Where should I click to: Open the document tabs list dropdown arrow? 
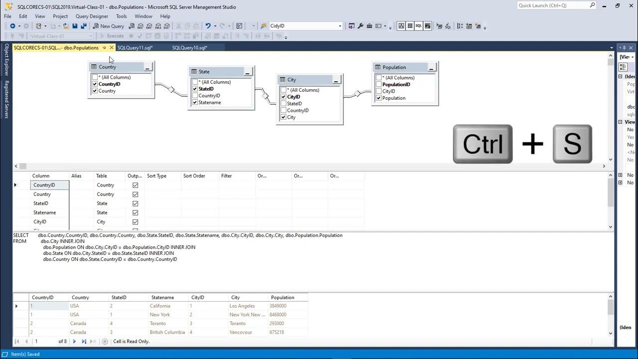coord(612,48)
